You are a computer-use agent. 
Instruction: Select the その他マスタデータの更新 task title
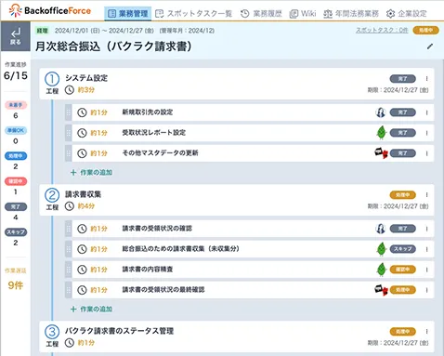pyautogui.click(x=160, y=153)
